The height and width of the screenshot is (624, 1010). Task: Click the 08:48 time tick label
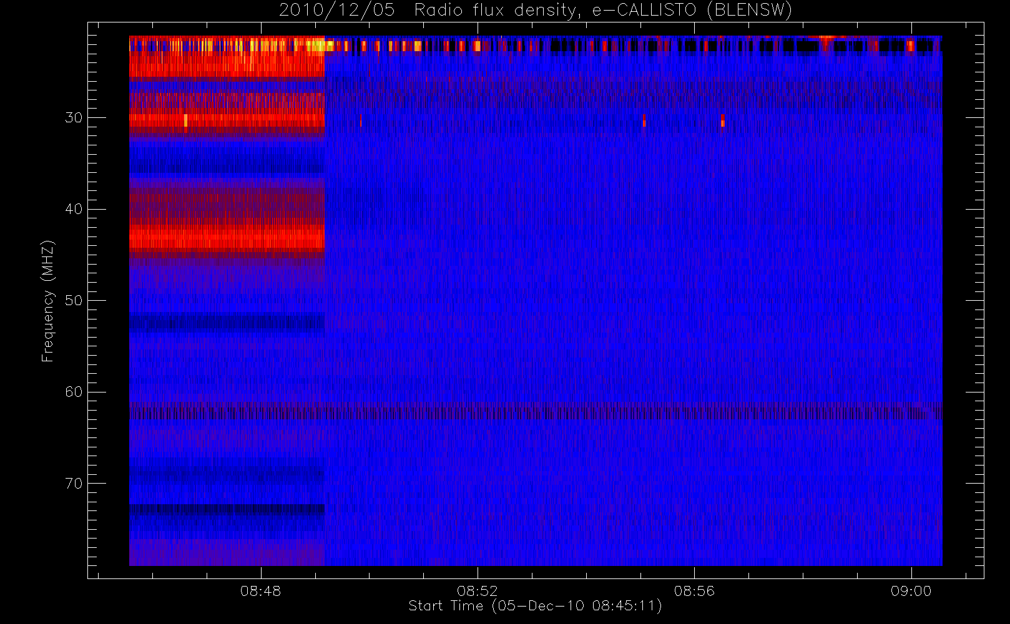pos(260,591)
